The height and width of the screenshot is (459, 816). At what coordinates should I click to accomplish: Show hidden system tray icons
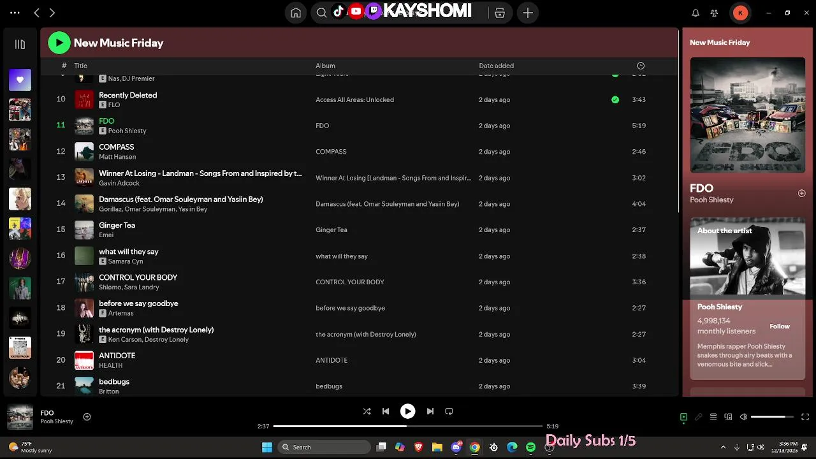[x=723, y=447]
